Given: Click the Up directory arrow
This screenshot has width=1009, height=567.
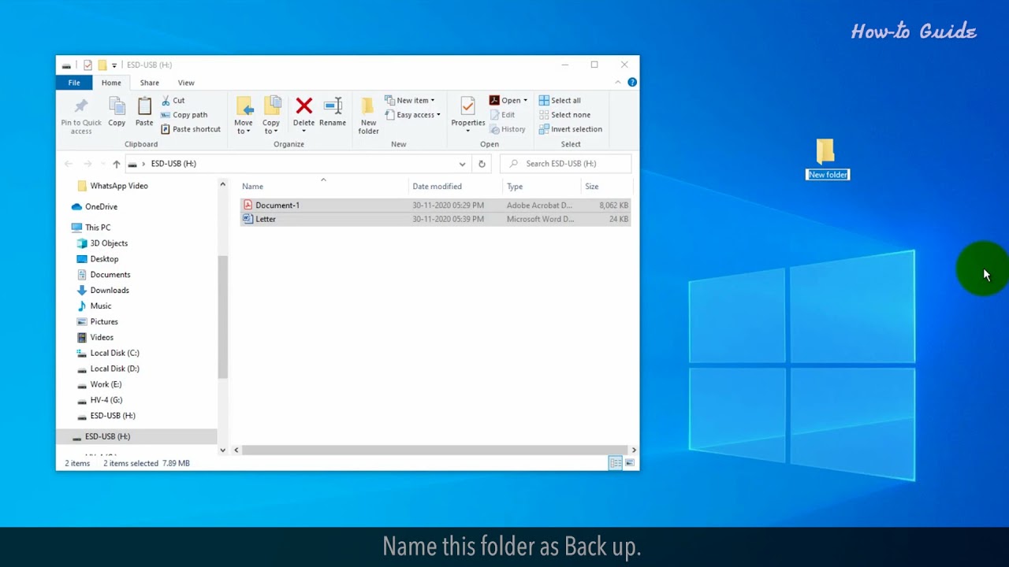Looking at the screenshot, I should point(117,164).
